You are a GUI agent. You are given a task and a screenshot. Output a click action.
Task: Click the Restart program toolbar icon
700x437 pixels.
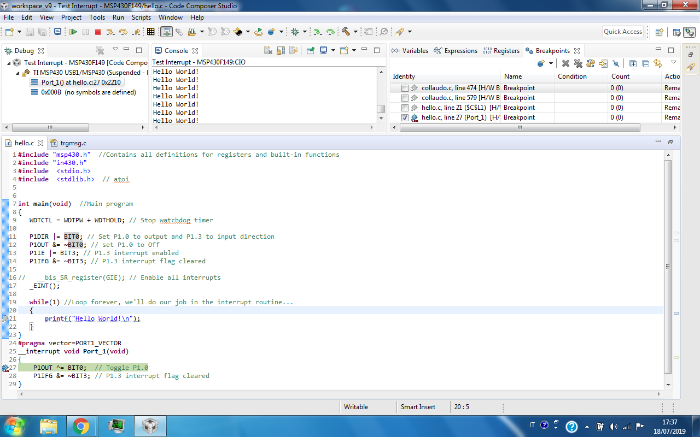click(x=258, y=32)
